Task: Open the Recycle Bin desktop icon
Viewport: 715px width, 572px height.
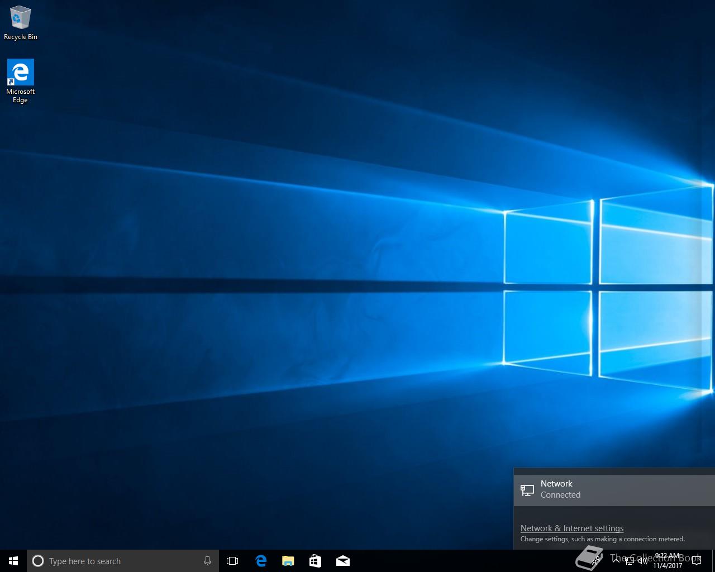Action: 20,22
